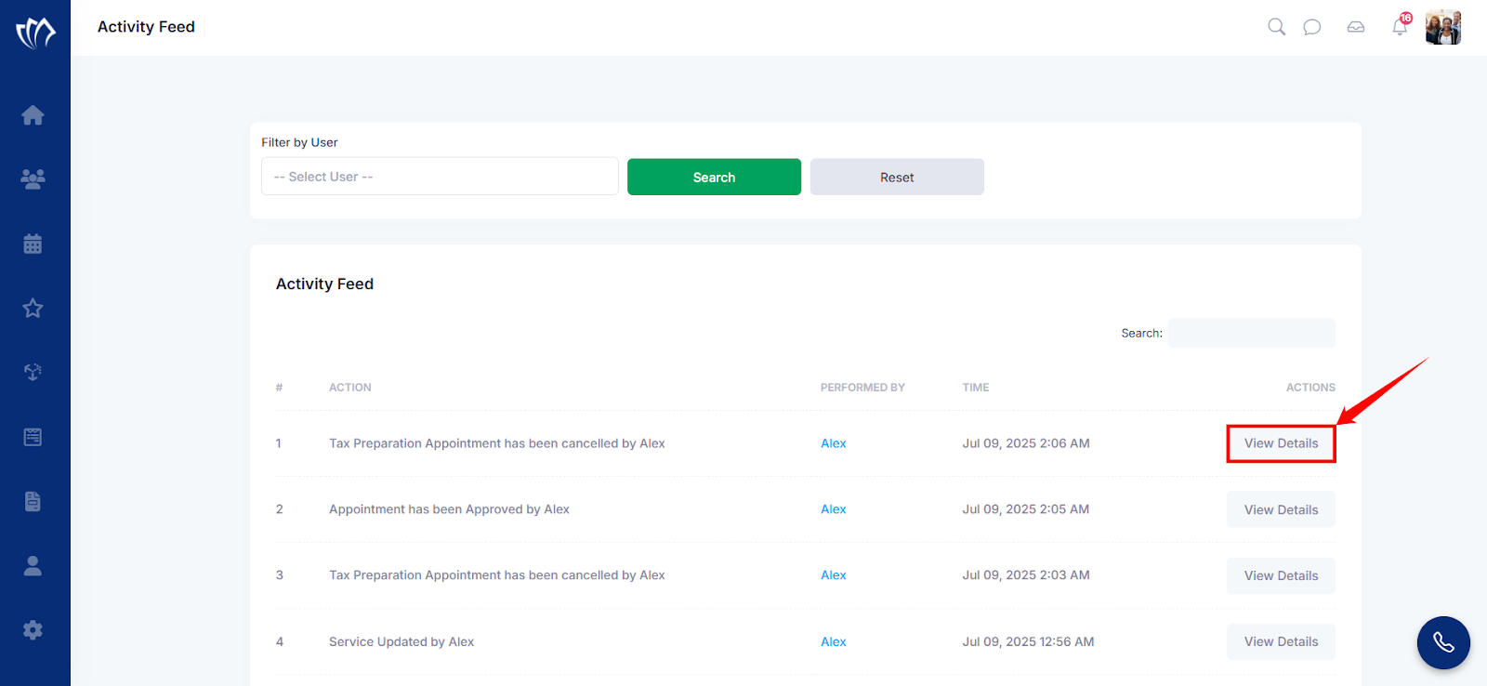The height and width of the screenshot is (686, 1487).
Task: View Details for row 1 cancelled appointment
Action: [1281, 443]
